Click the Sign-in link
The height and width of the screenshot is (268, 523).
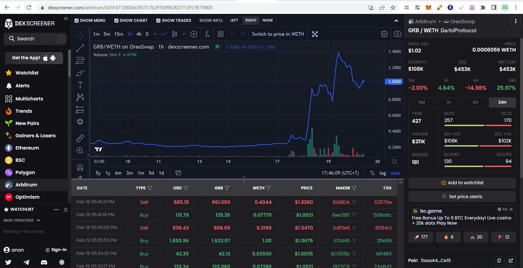pyautogui.click(x=56, y=250)
